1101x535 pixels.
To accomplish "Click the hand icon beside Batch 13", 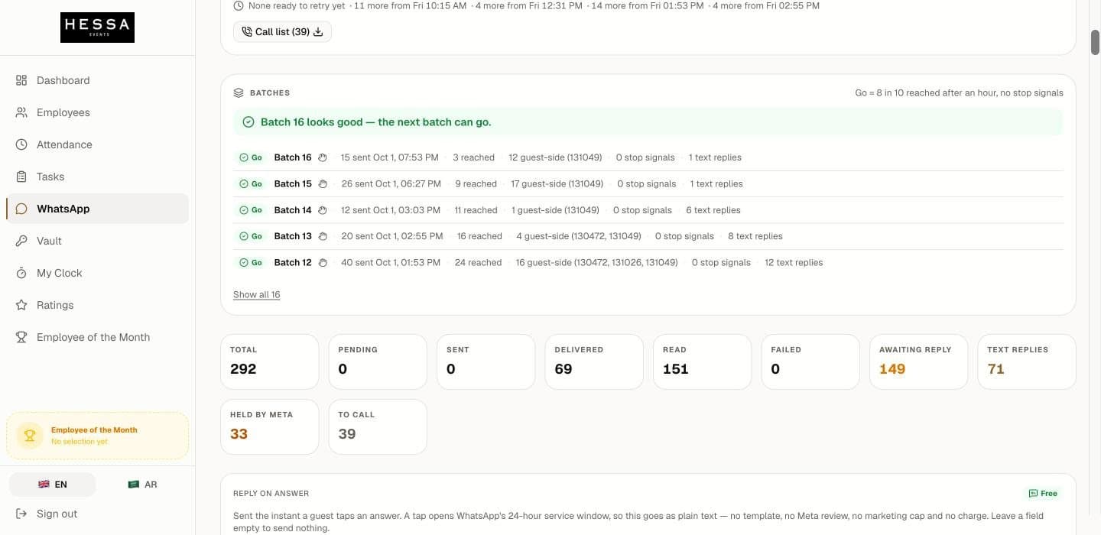I will [323, 236].
